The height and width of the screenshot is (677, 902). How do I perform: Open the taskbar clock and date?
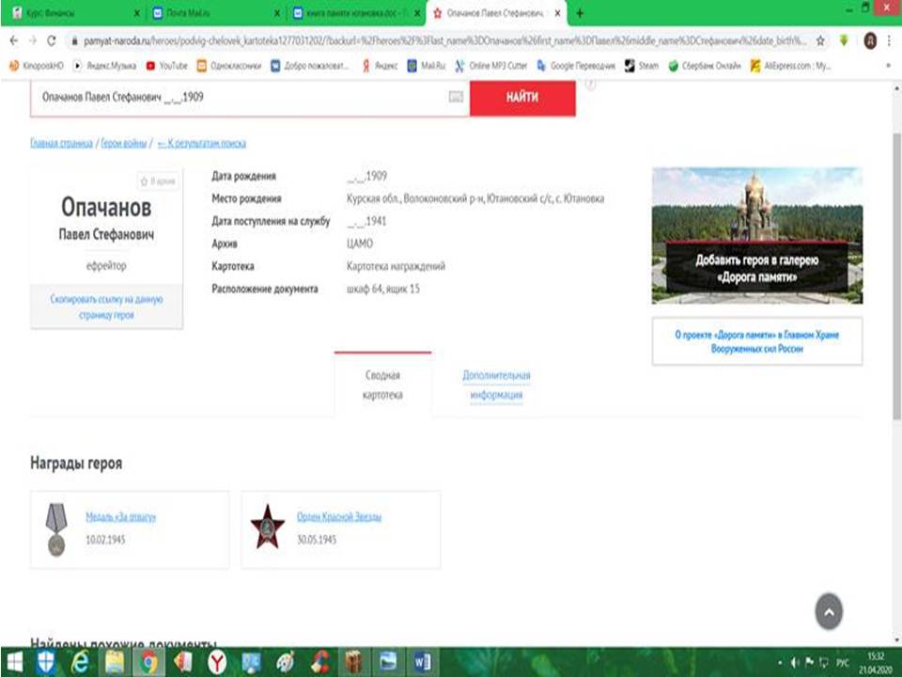(x=875, y=663)
